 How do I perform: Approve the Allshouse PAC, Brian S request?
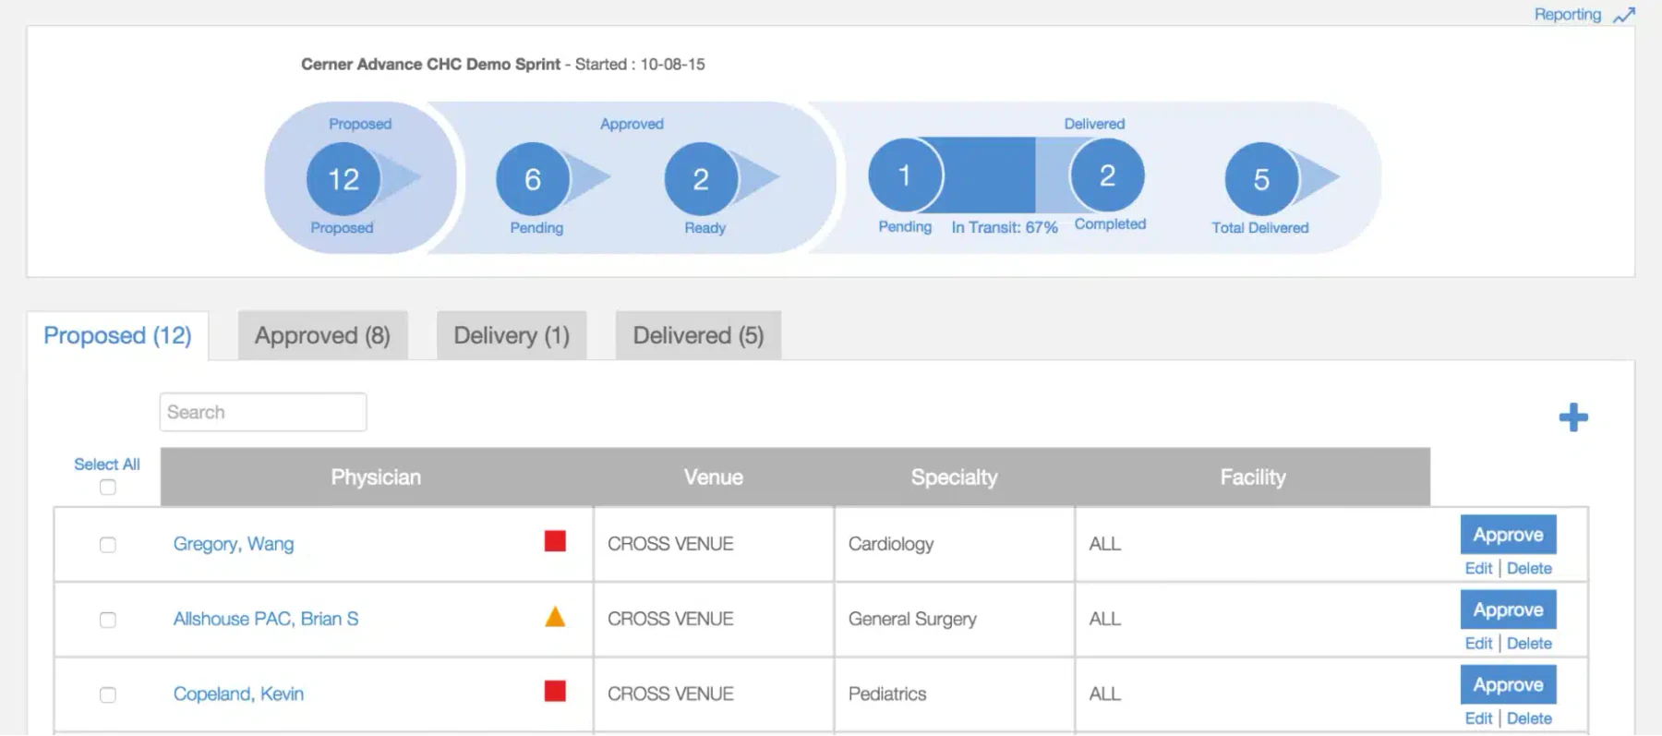pyautogui.click(x=1509, y=609)
